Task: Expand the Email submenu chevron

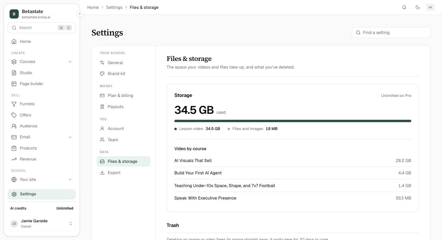Action: (x=70, y=137)
